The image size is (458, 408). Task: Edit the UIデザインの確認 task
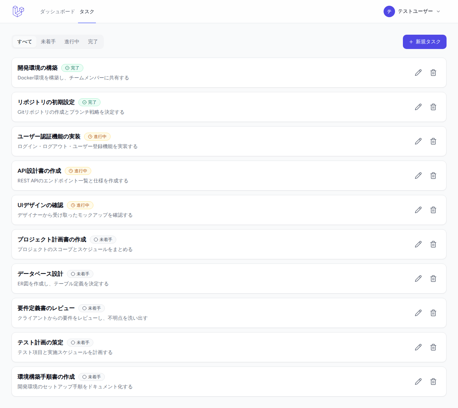pos(418,210)
